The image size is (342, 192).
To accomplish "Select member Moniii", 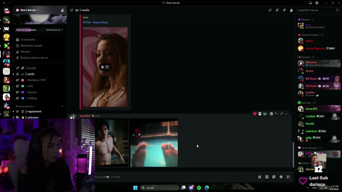I will 319,71.
